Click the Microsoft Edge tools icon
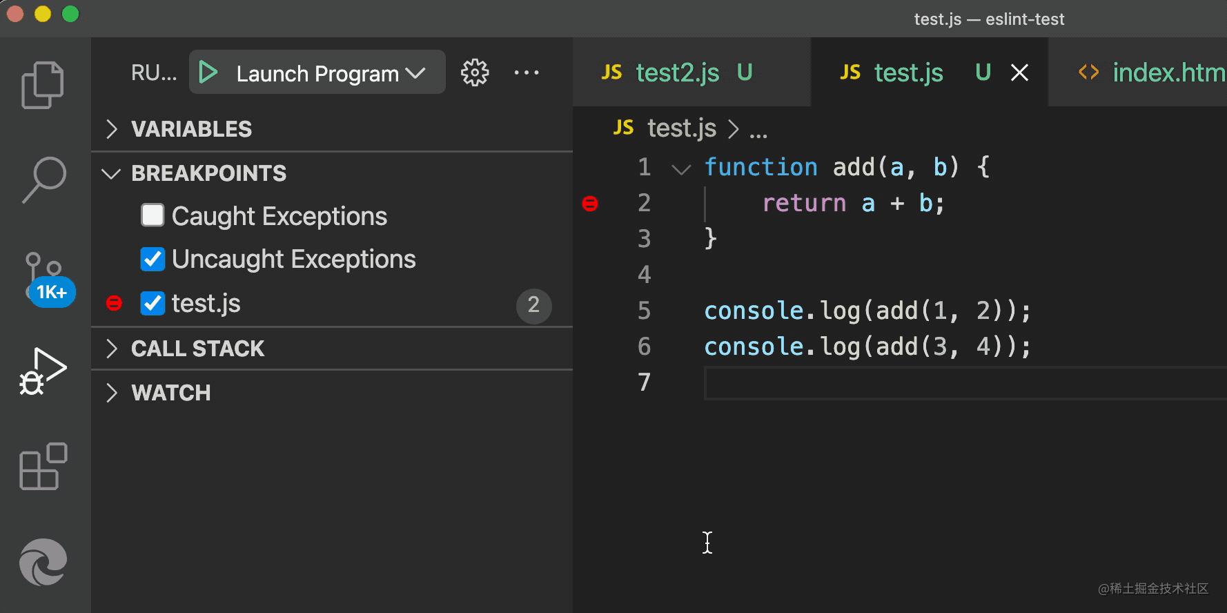The height and width of the screenshot is (613, 1227). 43,562
